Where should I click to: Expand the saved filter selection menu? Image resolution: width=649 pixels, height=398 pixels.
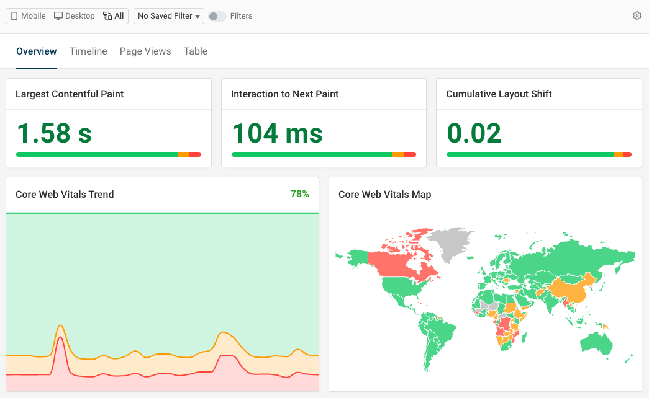pyautogui.click(x=168, y=16)
